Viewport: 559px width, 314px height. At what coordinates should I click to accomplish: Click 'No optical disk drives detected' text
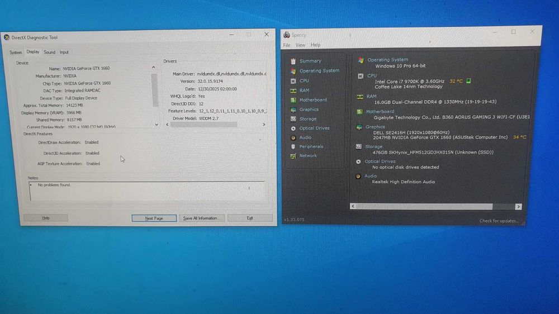coord(405,167)
